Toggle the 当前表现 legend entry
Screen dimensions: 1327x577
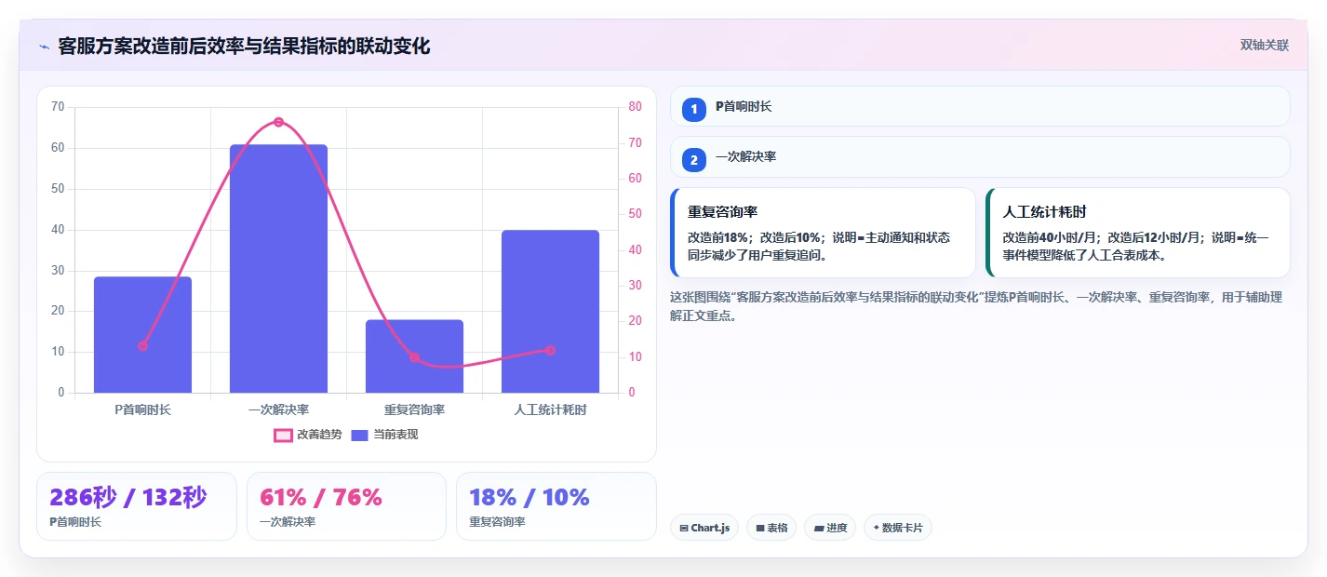[384, 435]
